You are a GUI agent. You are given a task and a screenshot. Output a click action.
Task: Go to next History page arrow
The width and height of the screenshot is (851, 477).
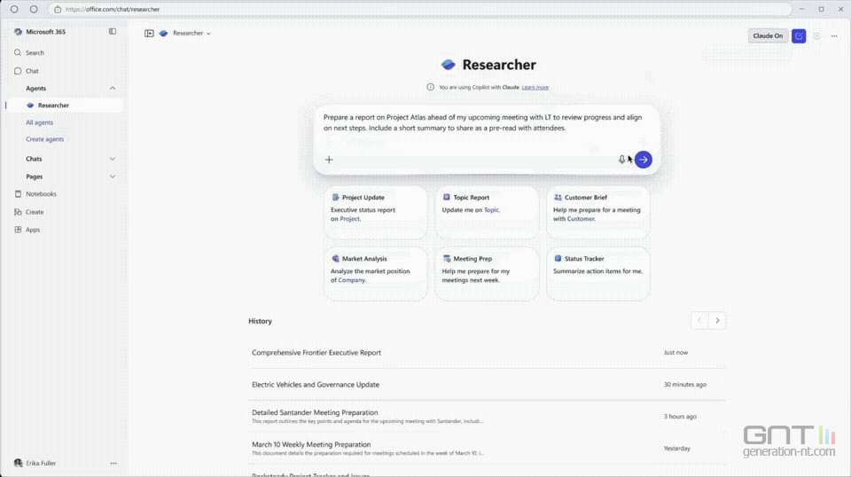717,321
